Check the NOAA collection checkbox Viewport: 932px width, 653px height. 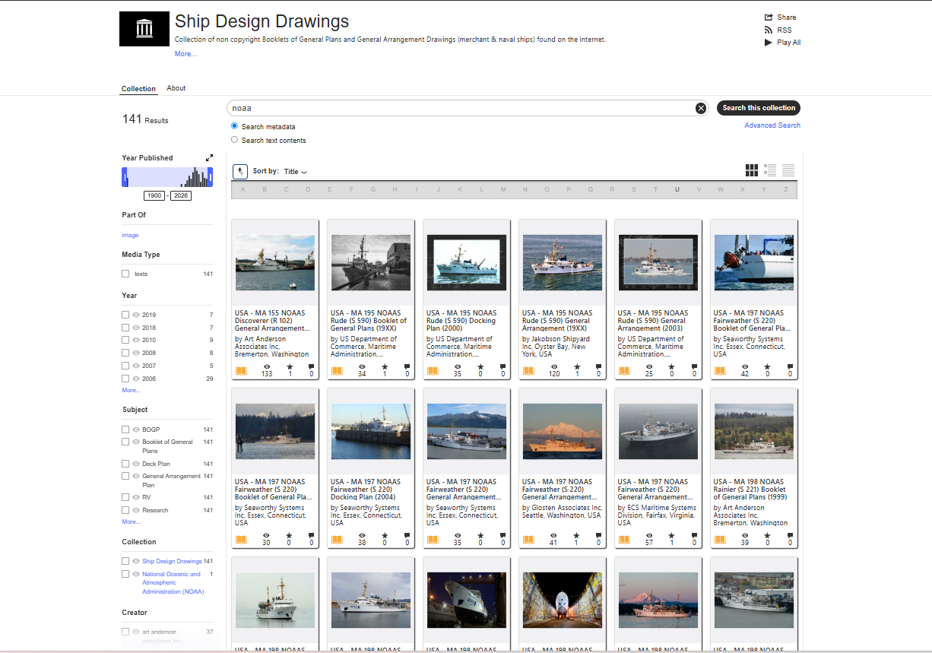coord(125,574)
